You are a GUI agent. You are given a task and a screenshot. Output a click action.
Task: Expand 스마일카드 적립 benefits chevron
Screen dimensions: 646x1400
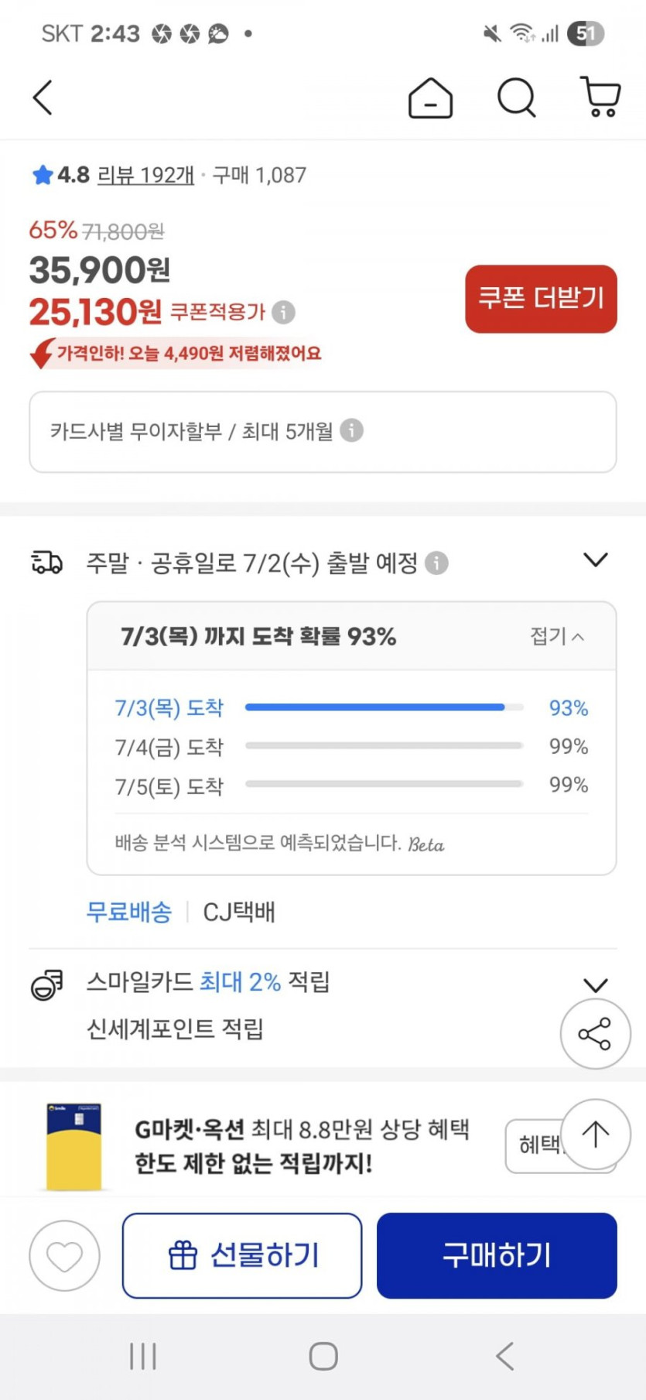pos(595,984)
